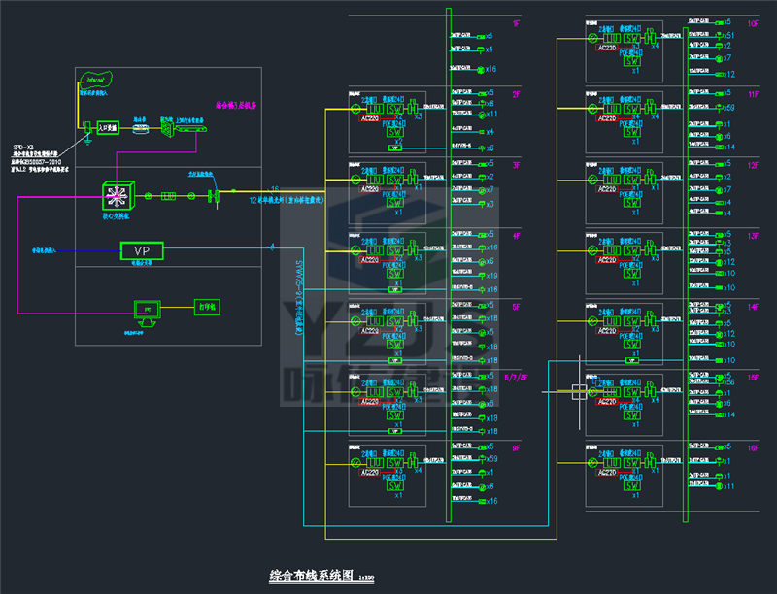The image size is (777, 594).
Task: Select the 10F floor label
Action: [754, 23]
